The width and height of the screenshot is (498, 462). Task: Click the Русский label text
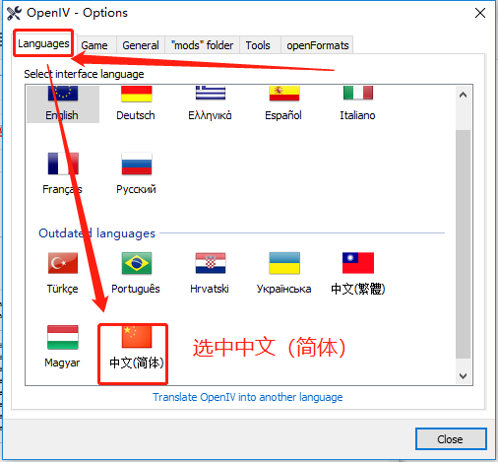[x=136, y=189]
